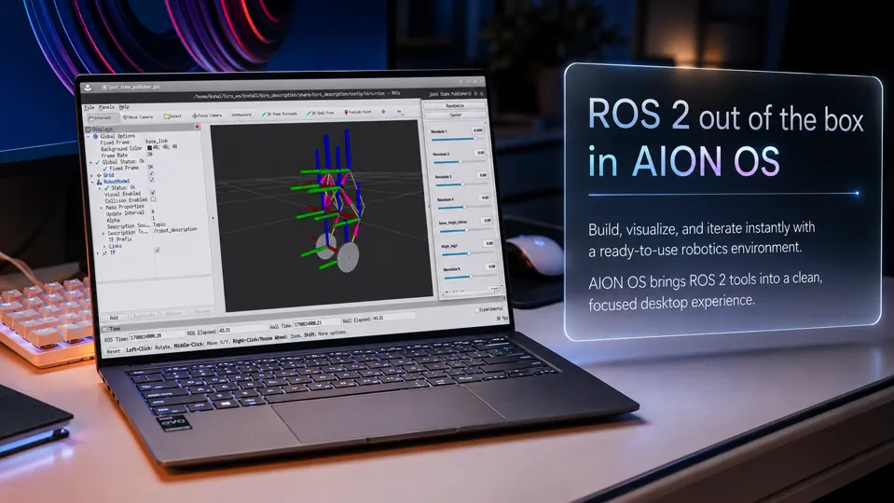Click the blue plus add-tool icon
Screen dimensions: 894x503
pyautogui.click(x=383, y=112)
